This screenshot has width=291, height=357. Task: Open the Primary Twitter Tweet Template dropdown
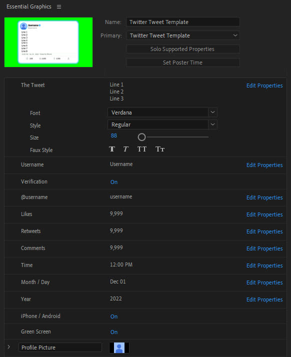click(183, 35)
